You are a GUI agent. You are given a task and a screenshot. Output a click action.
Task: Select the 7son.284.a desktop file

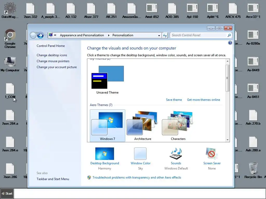[x=10, y=117]
